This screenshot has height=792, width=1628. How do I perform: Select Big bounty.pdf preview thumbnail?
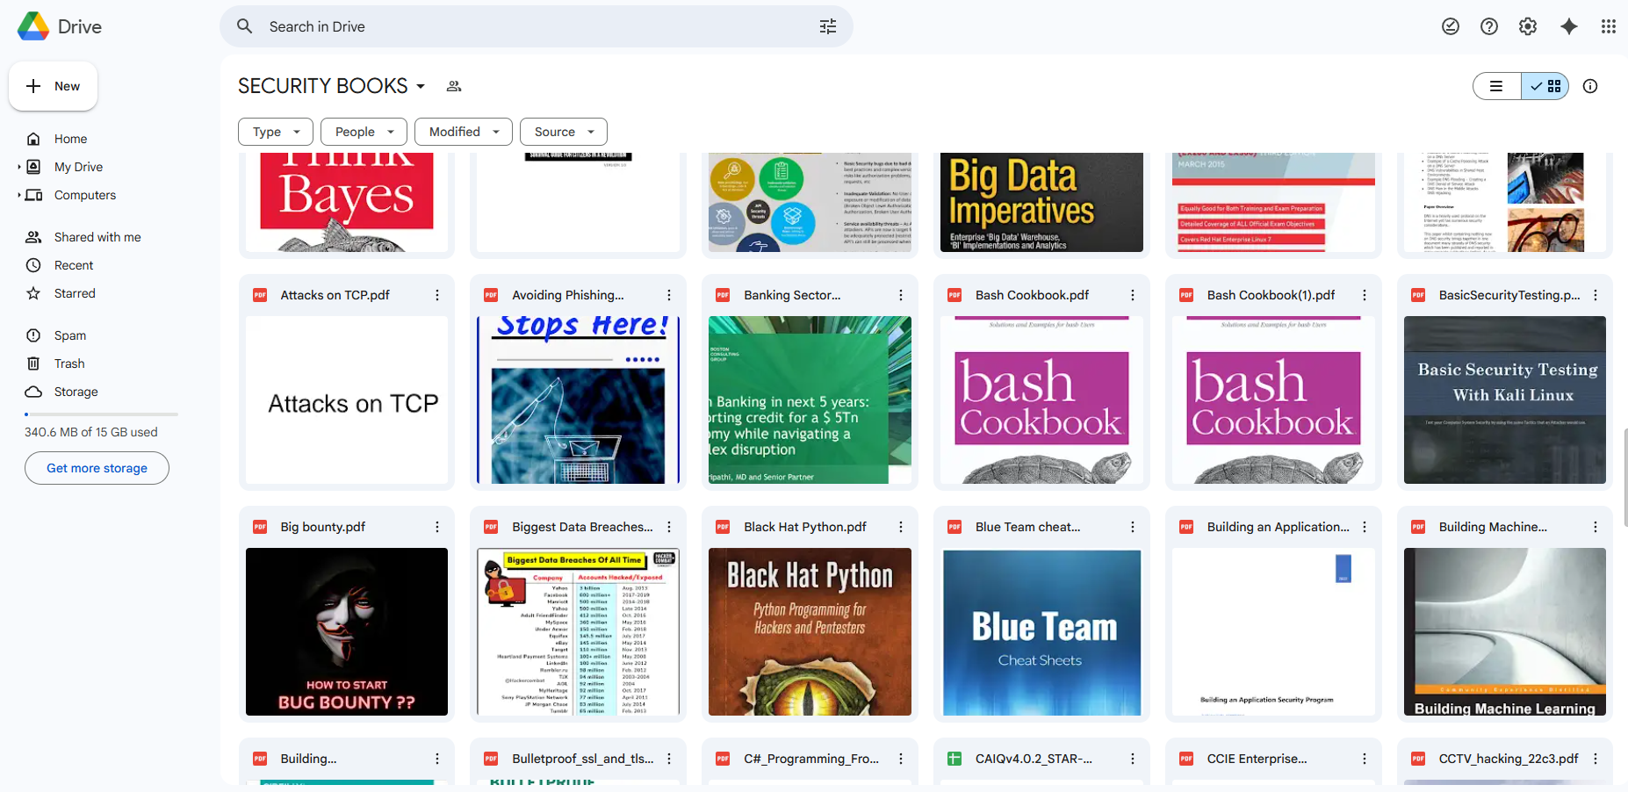[347, 631]
